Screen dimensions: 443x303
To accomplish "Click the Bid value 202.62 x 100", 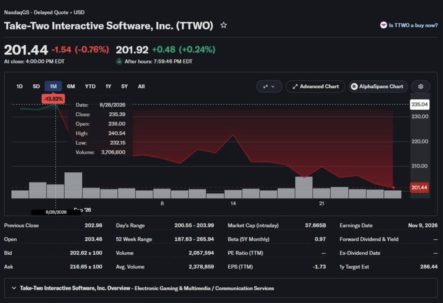I will click(86, 253).
